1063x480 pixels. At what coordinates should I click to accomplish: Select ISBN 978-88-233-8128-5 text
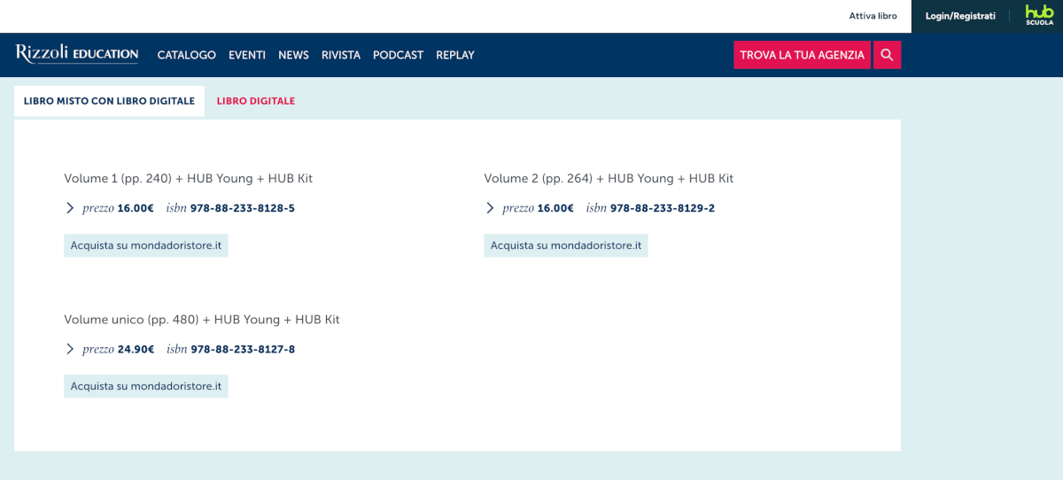243,208
